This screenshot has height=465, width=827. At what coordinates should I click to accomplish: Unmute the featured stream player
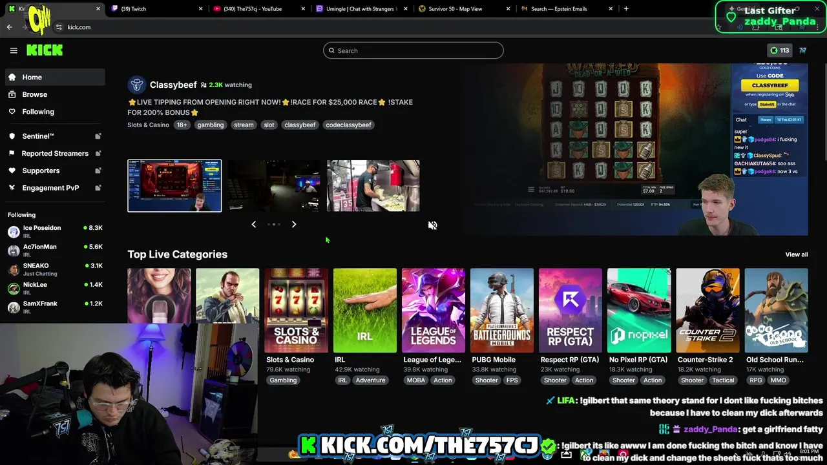pyautogui.click(x=433, y=225)
